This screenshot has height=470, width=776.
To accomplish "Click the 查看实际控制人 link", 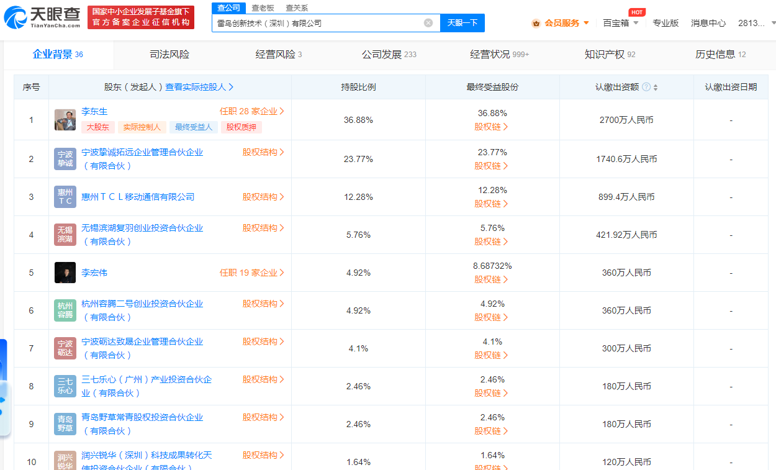I will (x=199, y=87).
